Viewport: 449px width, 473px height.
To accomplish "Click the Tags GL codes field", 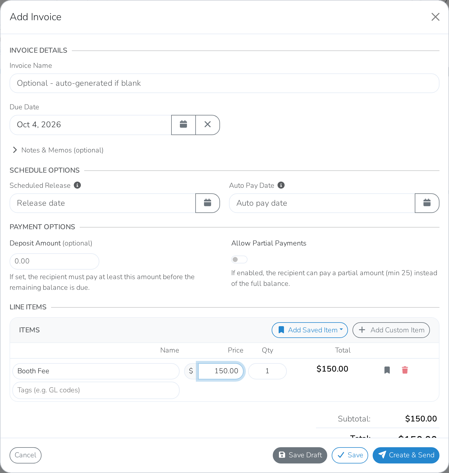I will pyautogui.click(x=96, y=390).
